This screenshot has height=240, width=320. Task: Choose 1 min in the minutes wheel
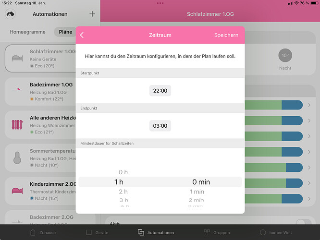coord(197,192)
